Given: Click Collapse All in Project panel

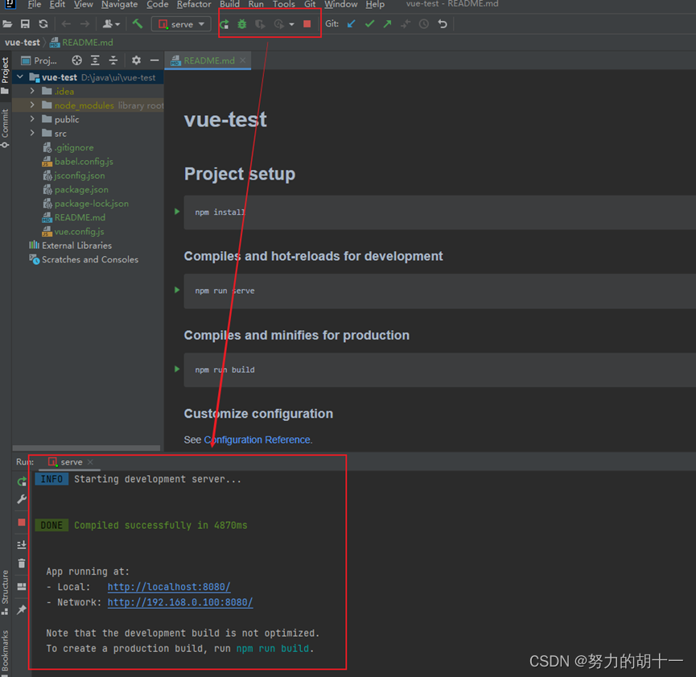Looking at the screenshot, I should [113, 60].
